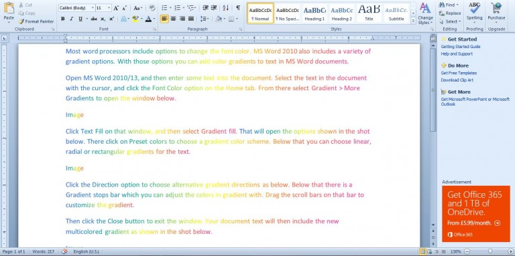Apply Normal style

tap(260, 13)
